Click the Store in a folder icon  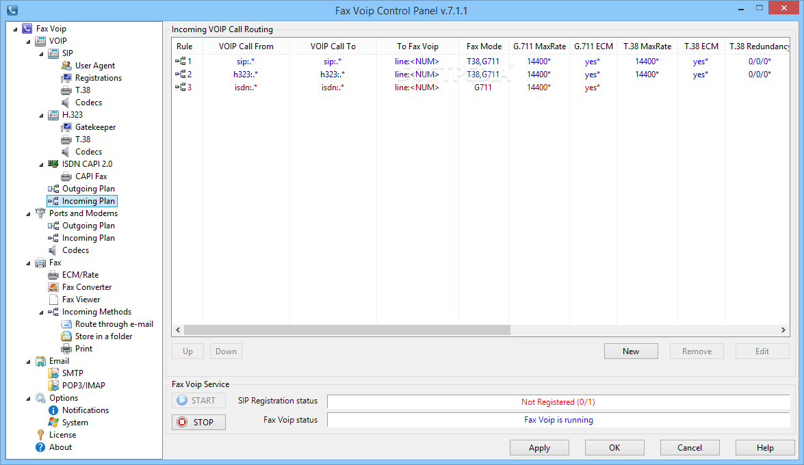[66, 336]
